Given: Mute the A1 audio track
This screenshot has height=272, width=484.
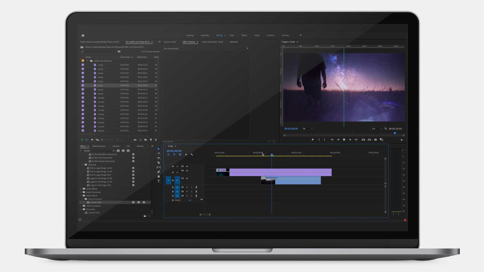Looking at the screenshot, I should [187, 187].
